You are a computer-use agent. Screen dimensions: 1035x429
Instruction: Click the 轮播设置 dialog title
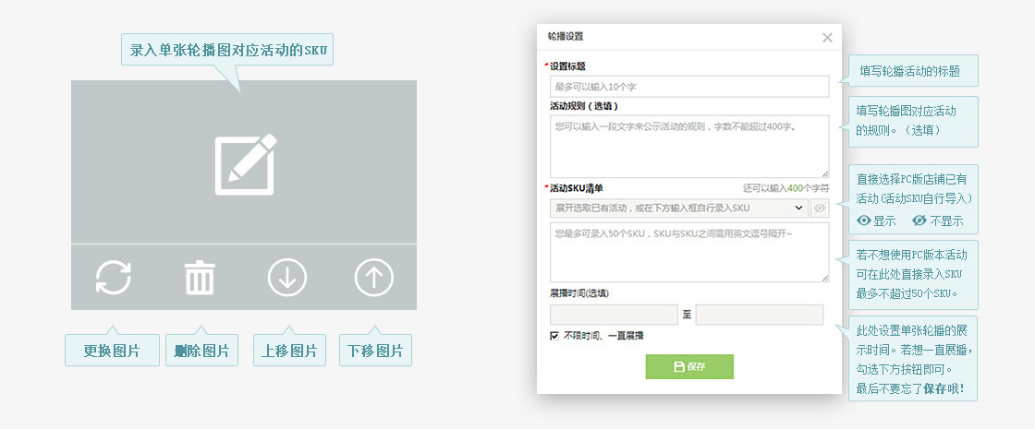[x=565, y=37]
